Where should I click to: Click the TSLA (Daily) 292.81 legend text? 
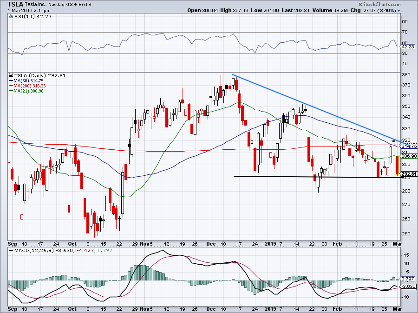click(40, 75)
